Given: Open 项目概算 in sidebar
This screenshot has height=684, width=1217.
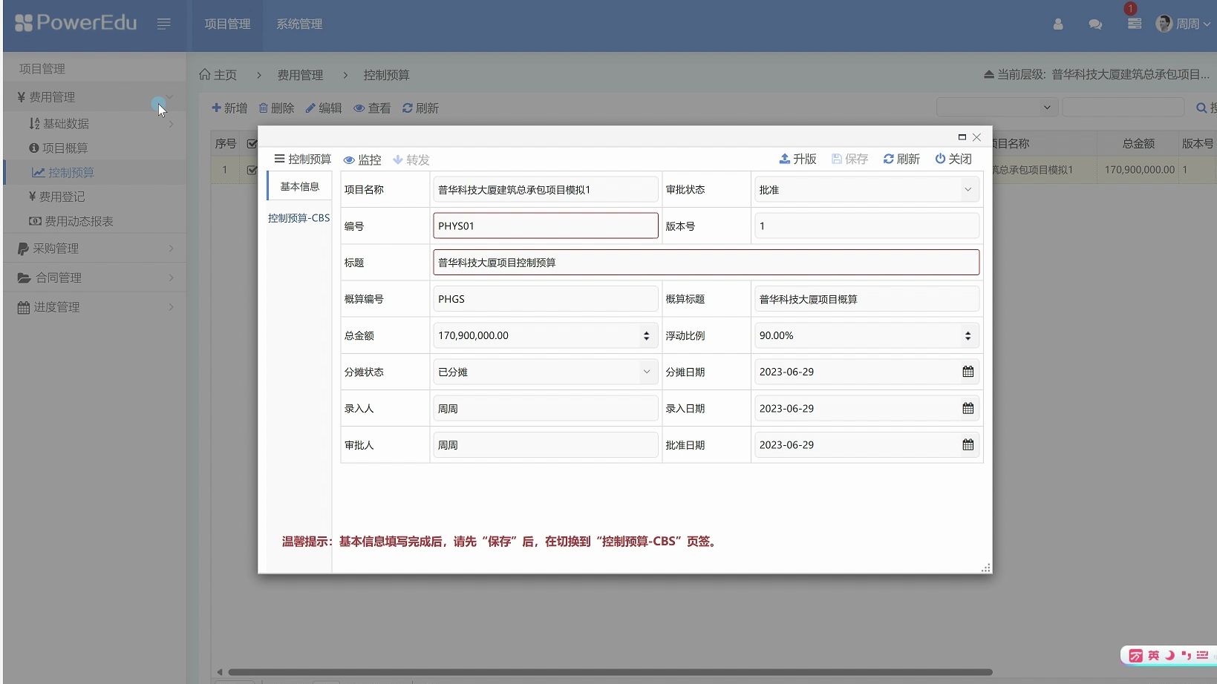Looking at the screenshot, I should (x=58, y=148).
